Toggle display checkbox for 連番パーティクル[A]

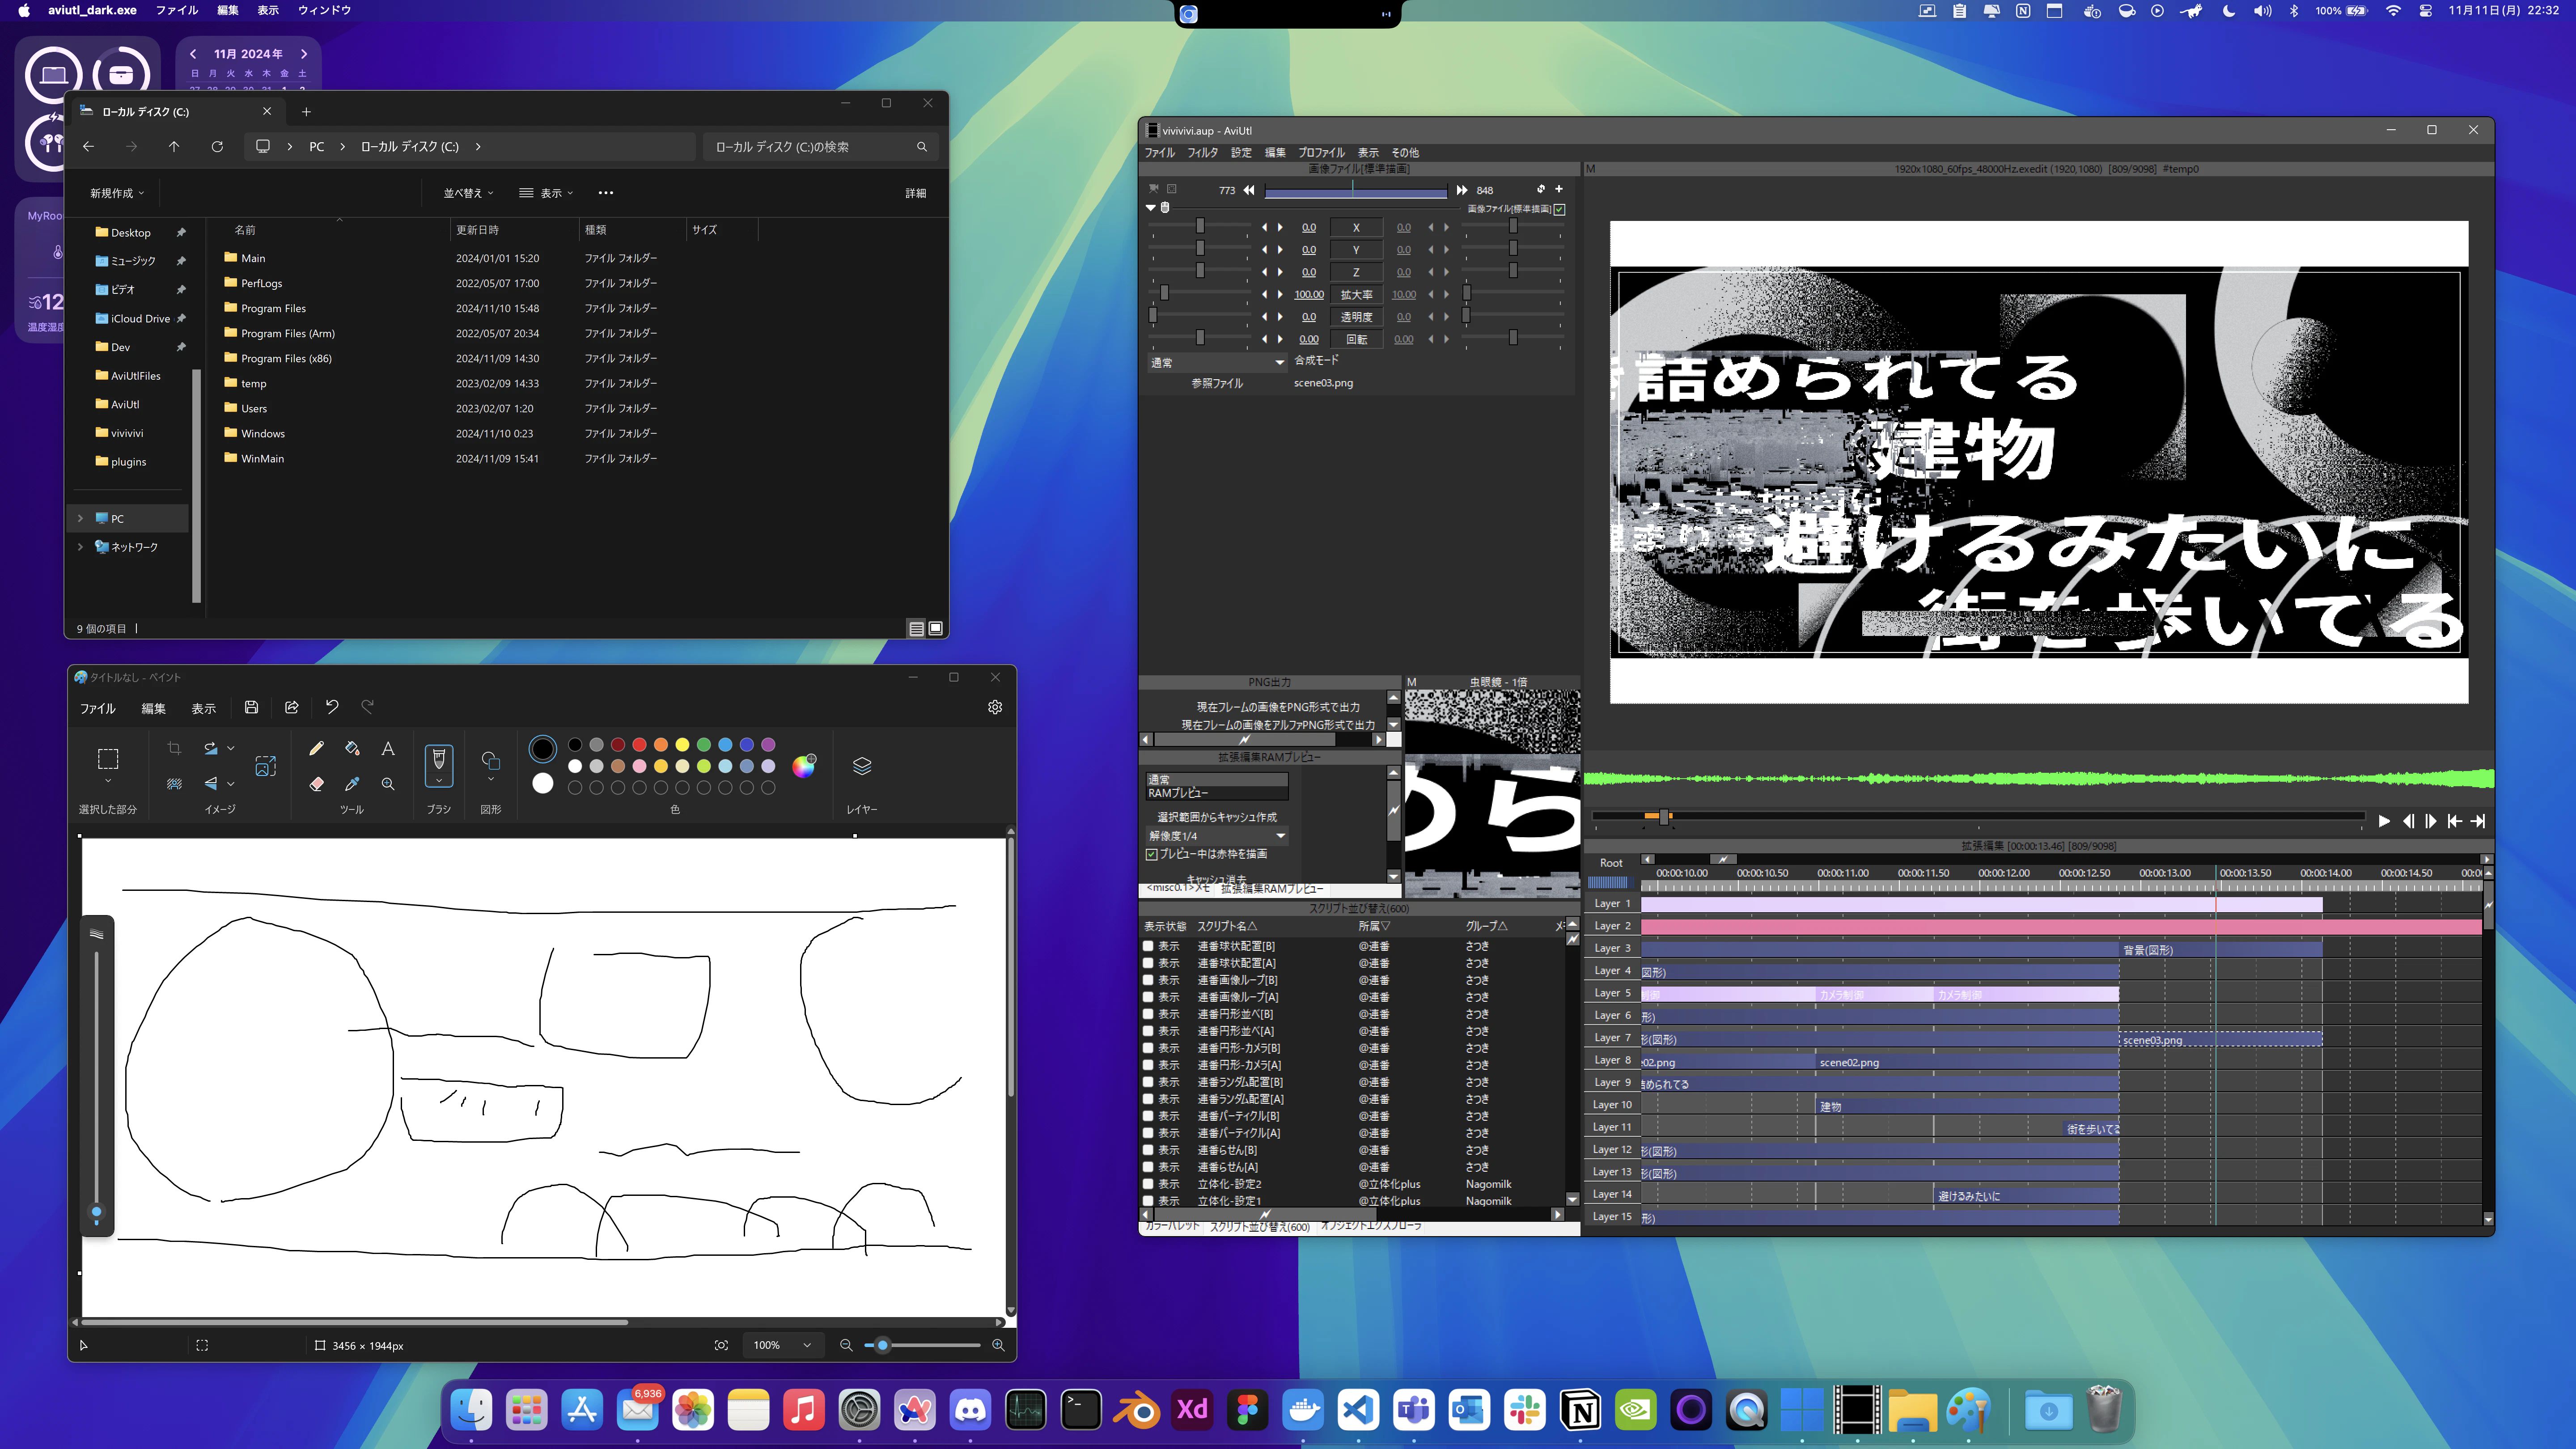[1148, 1133]
